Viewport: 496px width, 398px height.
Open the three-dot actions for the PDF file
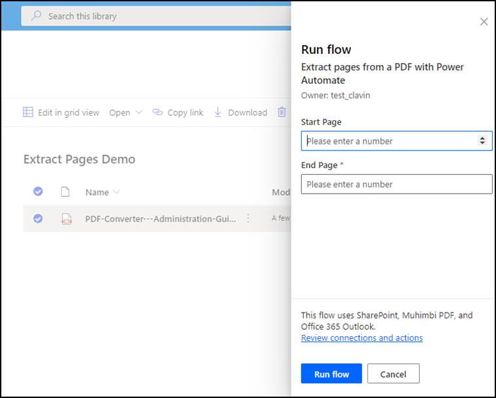coord(248,219)
